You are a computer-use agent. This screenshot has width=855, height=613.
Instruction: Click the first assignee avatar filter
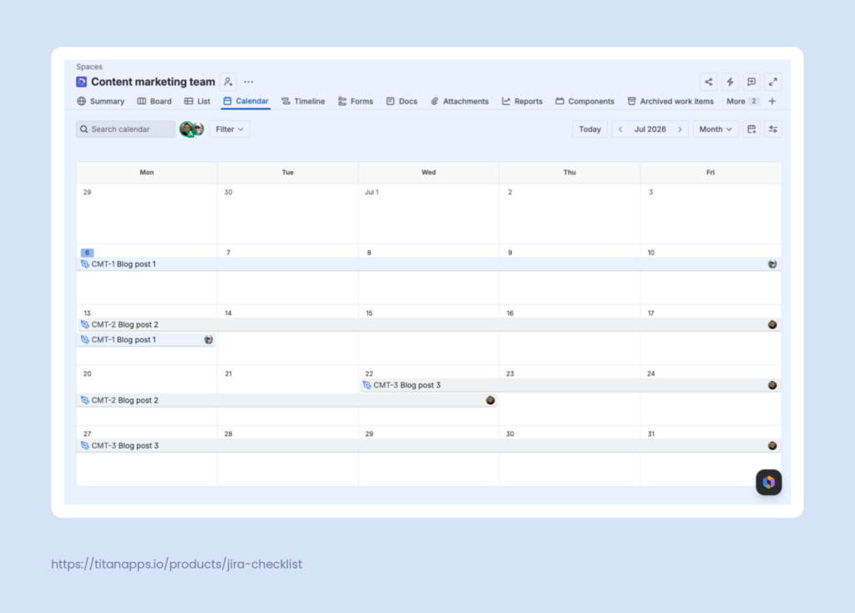click(187, 129)
